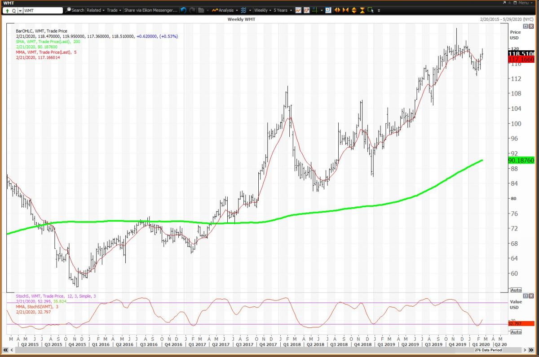Click the horizontal expand arrows icon
The image size is (539, 357).
337,10
